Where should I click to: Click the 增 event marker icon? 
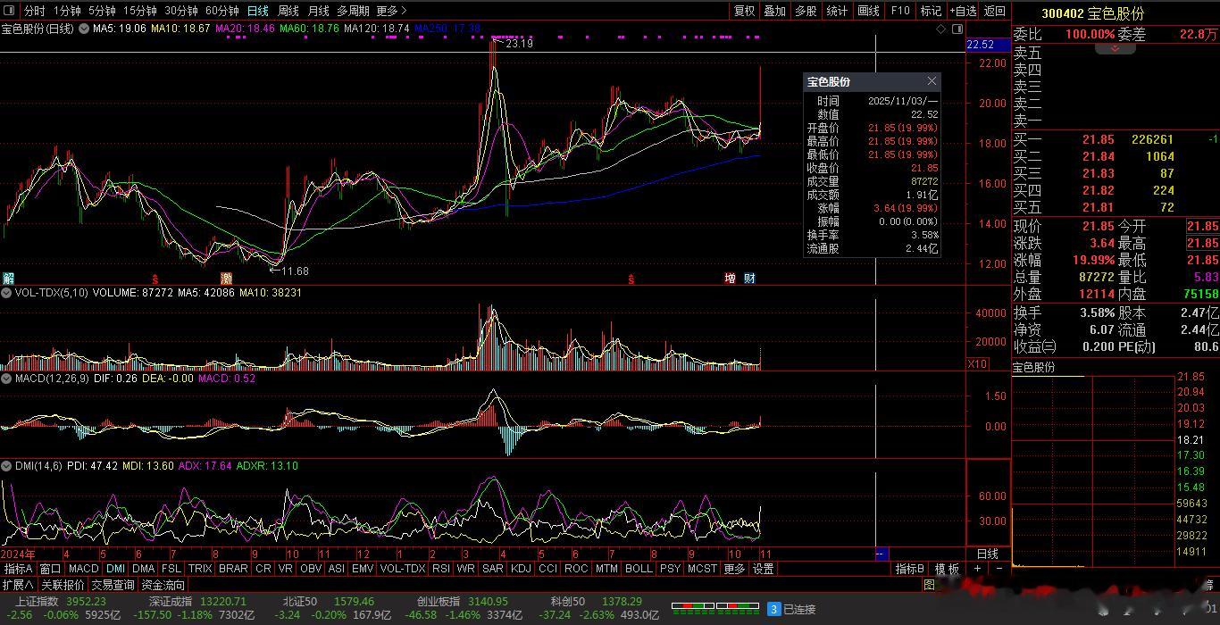coord(730,279)
